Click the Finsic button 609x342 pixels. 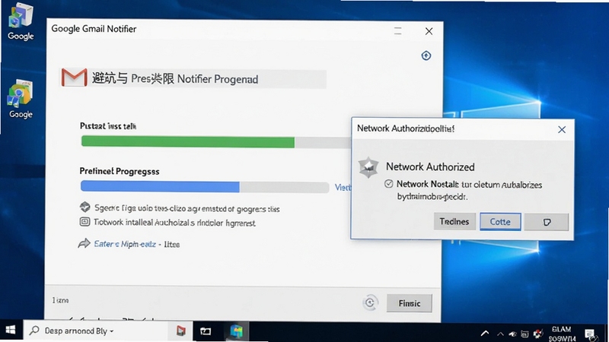(x=410, y=303)
